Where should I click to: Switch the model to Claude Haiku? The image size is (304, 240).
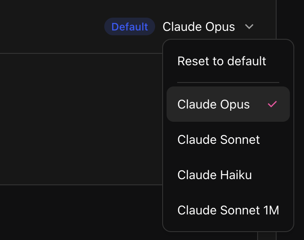coord(215,175)
